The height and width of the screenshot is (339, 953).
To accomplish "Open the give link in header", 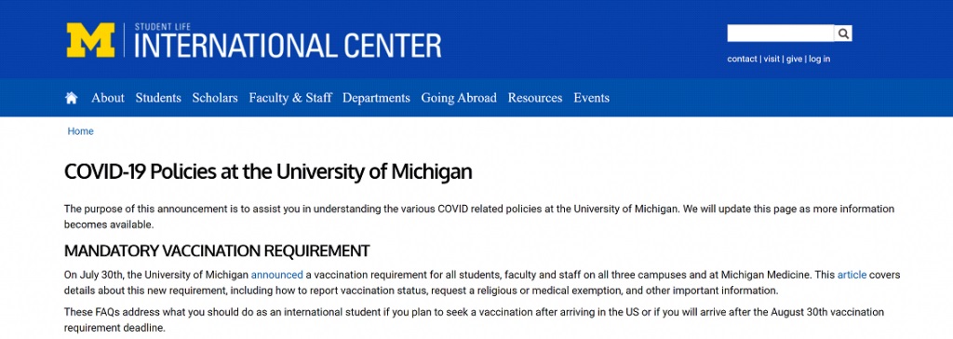I will 795,59.
